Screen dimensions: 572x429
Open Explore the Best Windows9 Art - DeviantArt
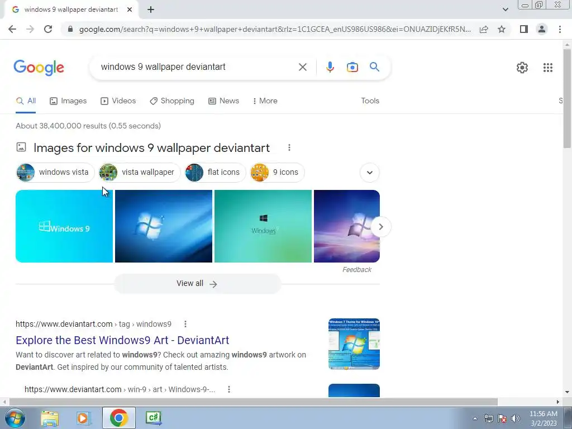tap(122, 340)
